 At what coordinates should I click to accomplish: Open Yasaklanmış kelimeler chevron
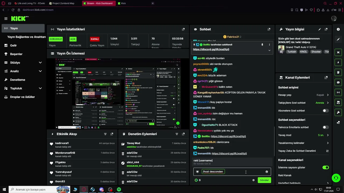(x=328, y=143)
